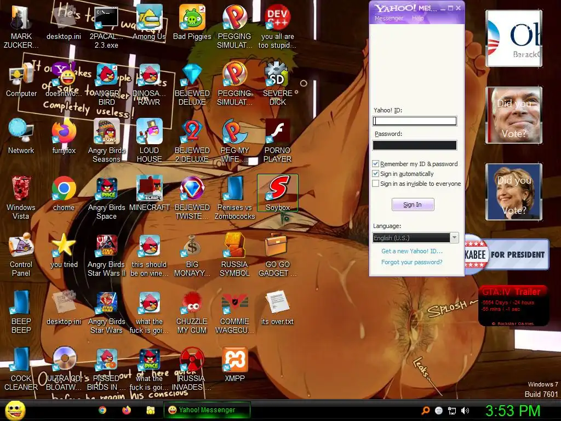This screenshot has height=421, width=561.
Task: Open the you tried star icon
Action: click(64, 251)
